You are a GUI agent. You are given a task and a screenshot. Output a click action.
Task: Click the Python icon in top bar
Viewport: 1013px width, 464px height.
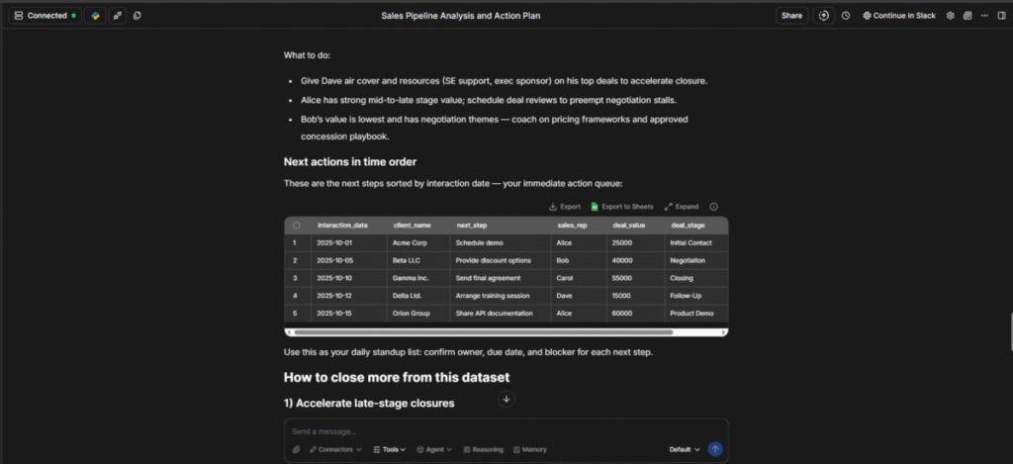(x=95, y=16)
